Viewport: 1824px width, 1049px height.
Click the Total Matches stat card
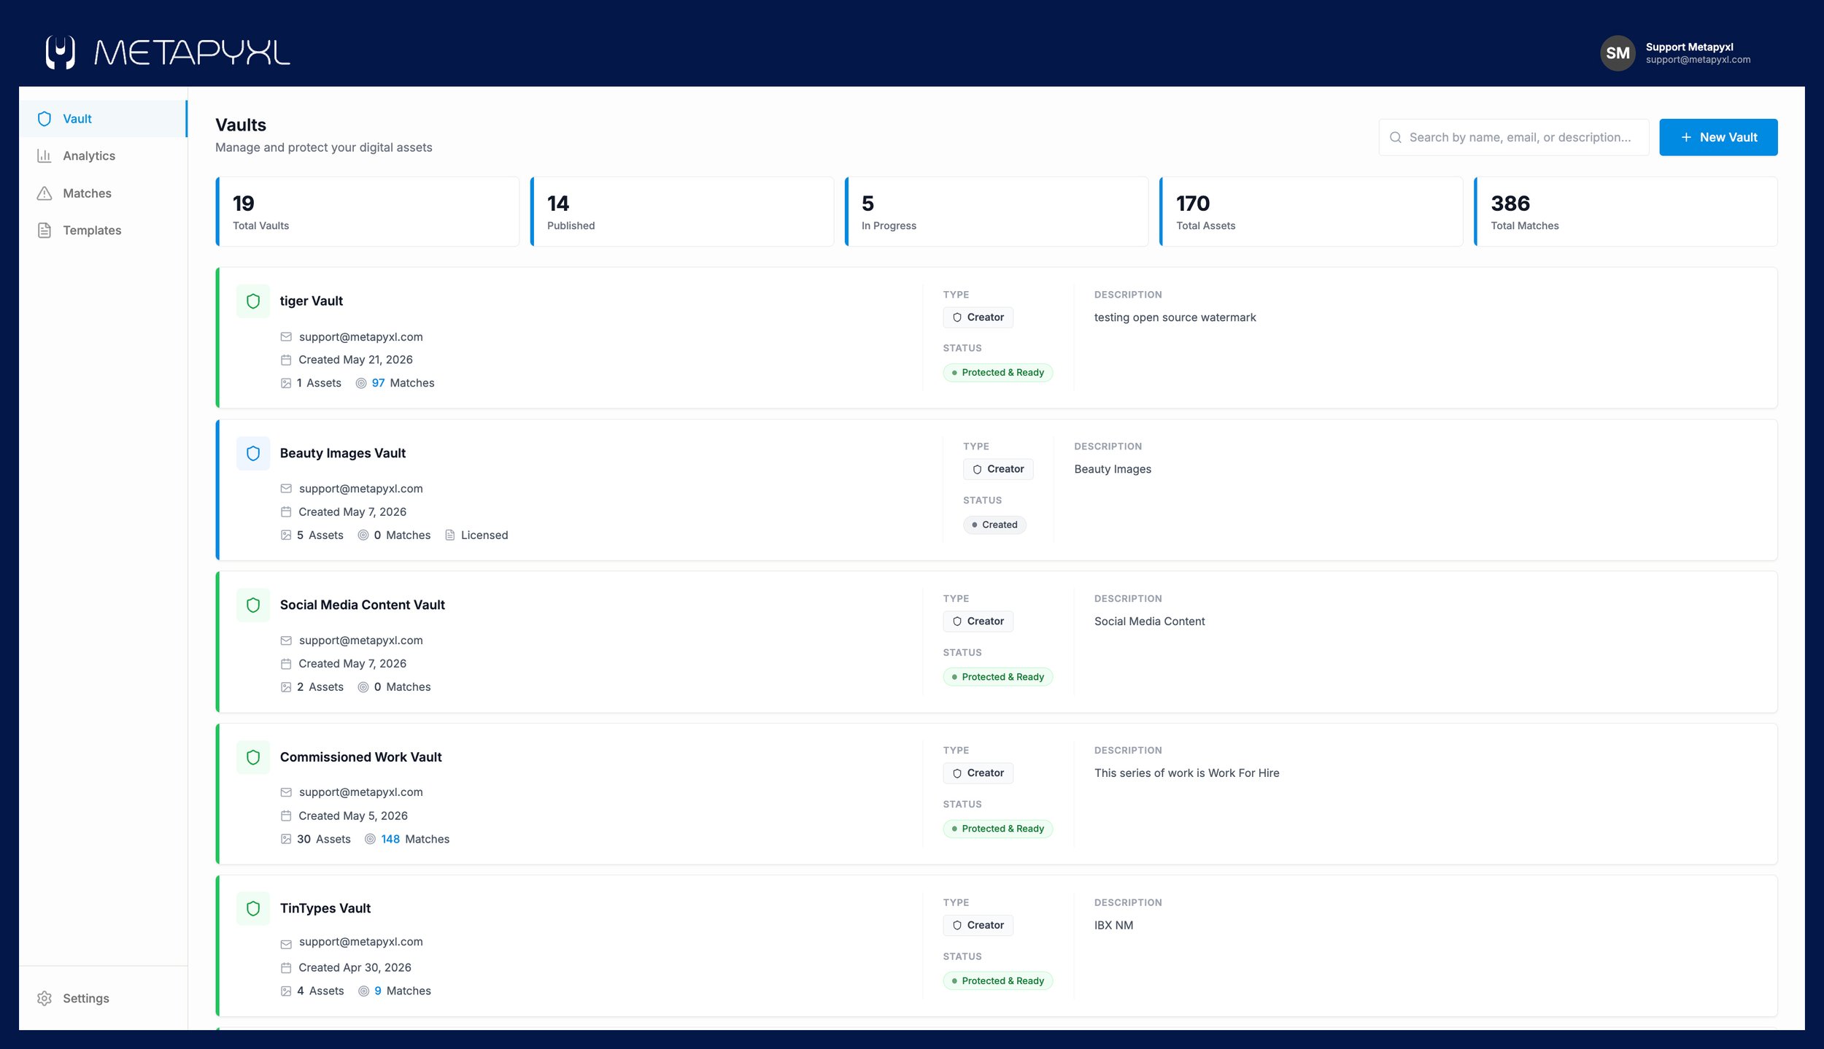pyautogui.click(x=1626, y=212)
